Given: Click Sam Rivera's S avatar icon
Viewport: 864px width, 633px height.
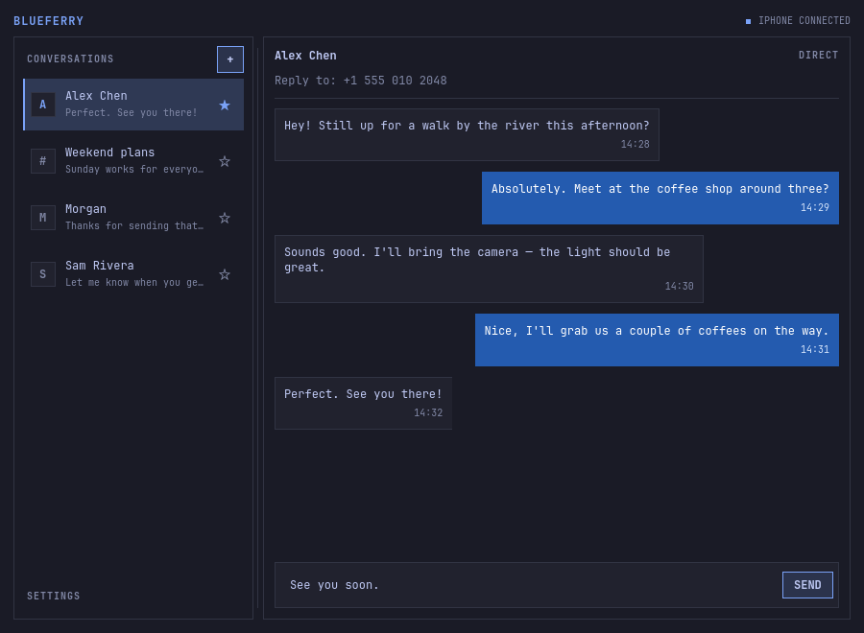Looking at the screenshot, I should tap(43, 274).
